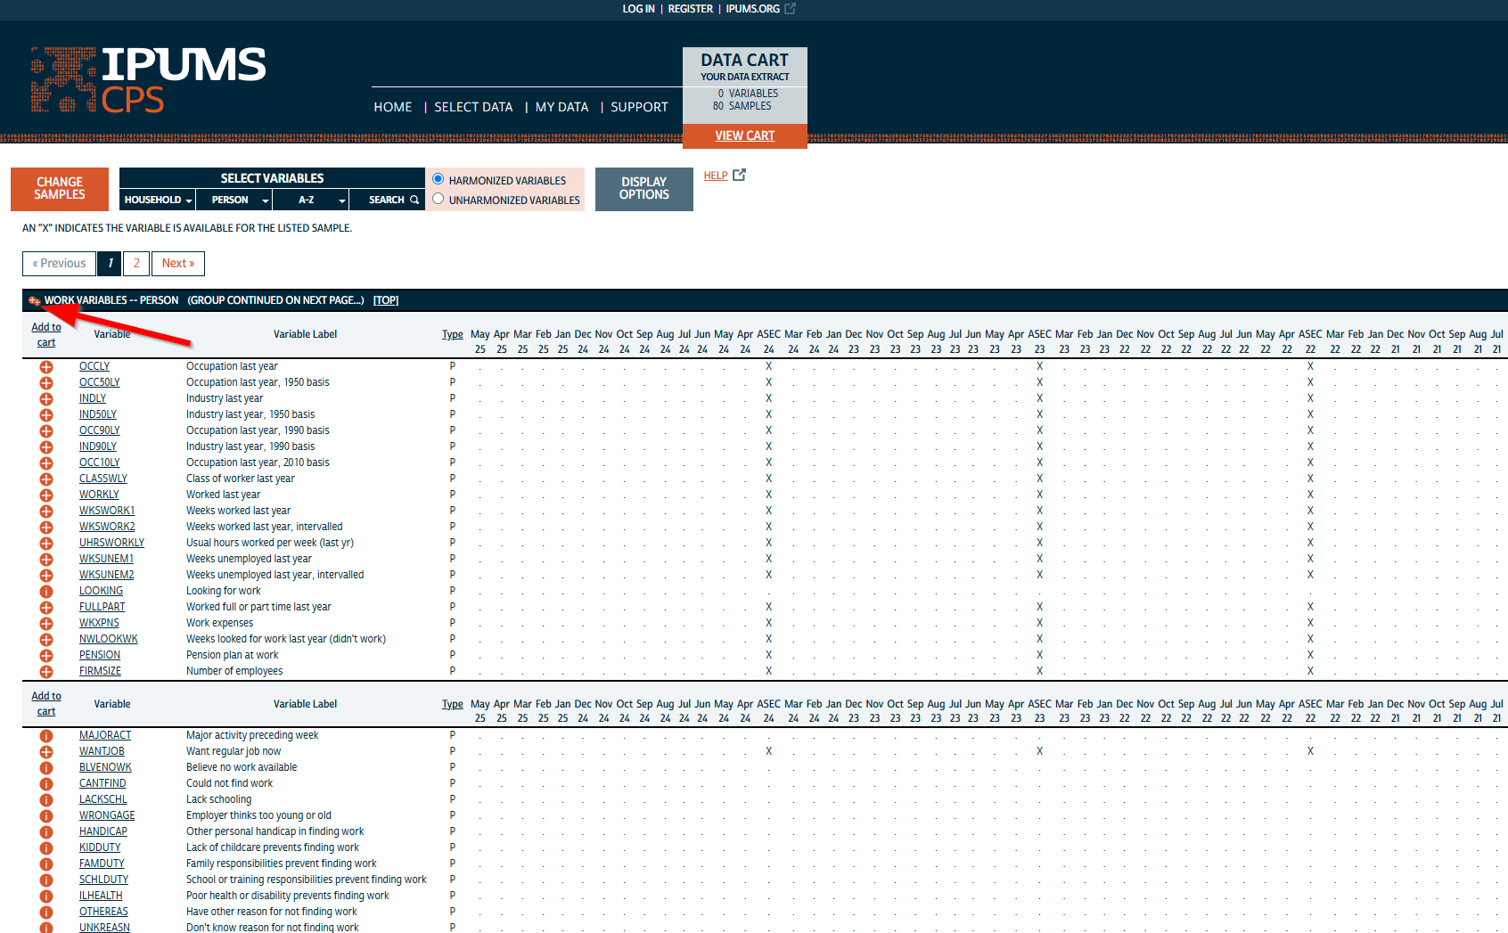The image size is (1508, 933).
Task: Add WKSWORK2 variable to cart
Action: 46,528
